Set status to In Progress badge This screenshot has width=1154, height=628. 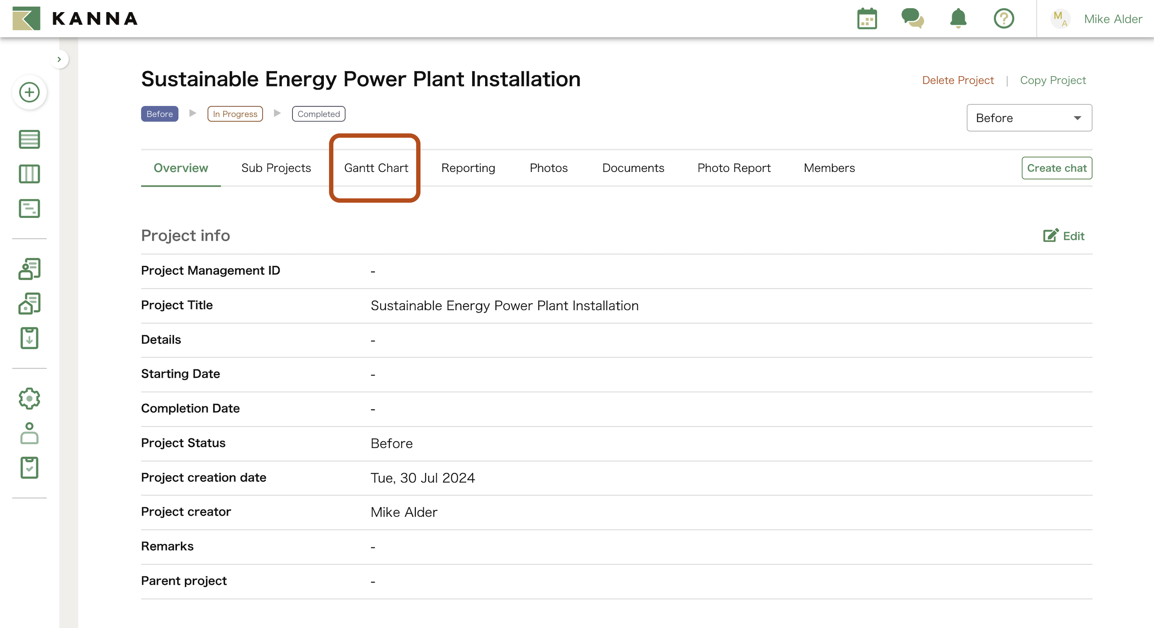pos(235,114)
